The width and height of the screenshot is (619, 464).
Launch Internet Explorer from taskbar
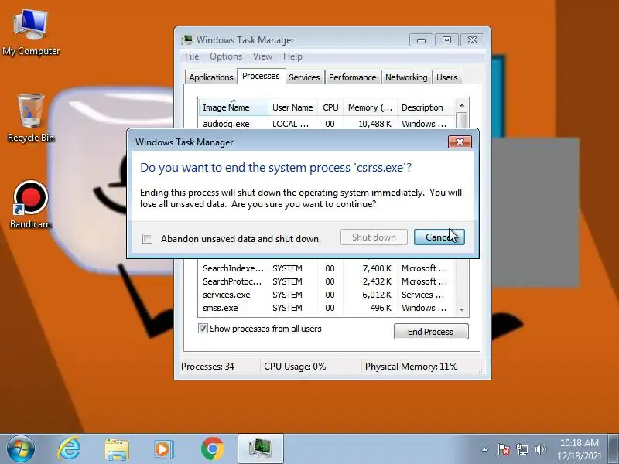pos(69,449)
